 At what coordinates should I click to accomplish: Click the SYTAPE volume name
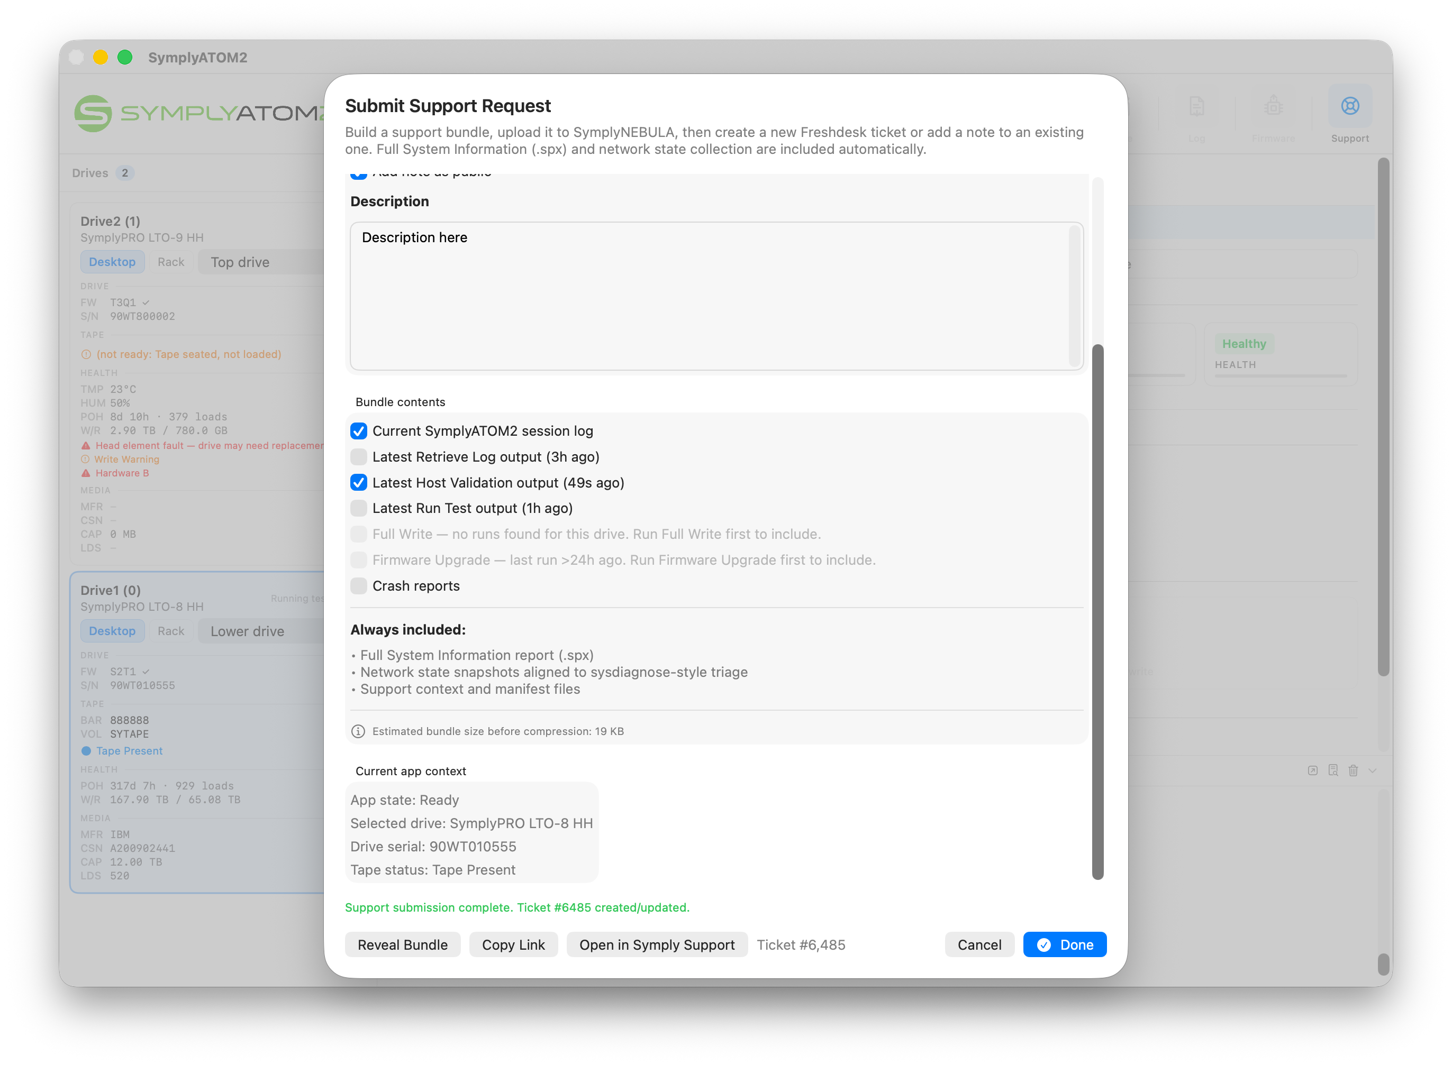[x=129, y=733]
